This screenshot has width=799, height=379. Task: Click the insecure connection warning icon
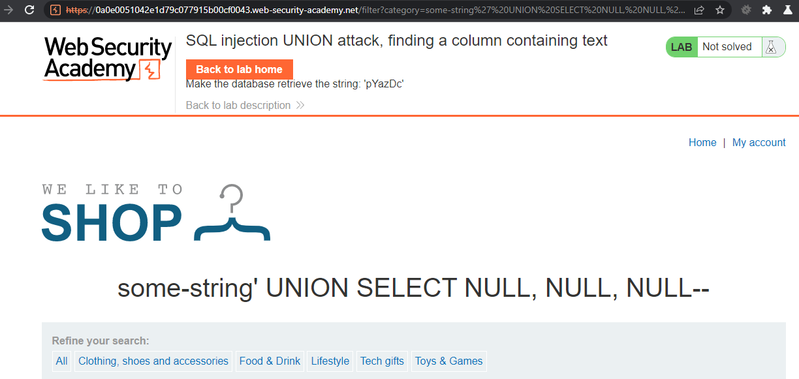pyautogui.click(x=55, y=10)
